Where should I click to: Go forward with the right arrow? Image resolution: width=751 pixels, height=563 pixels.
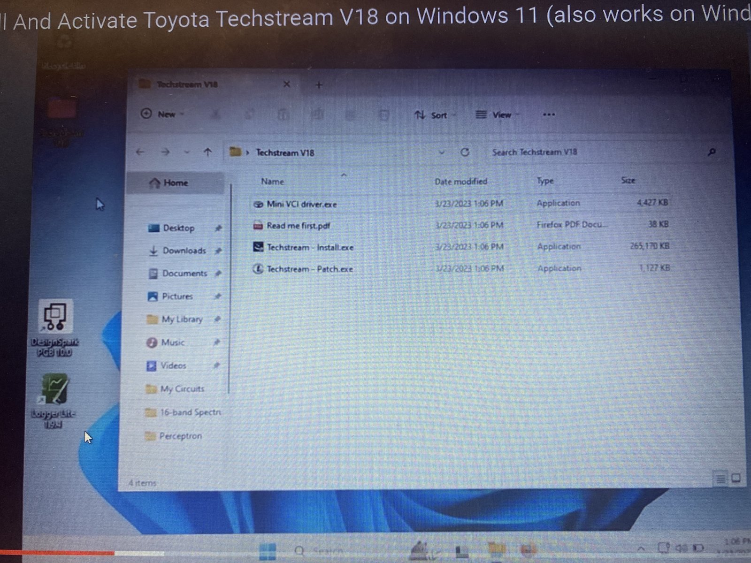click(165, 152)
